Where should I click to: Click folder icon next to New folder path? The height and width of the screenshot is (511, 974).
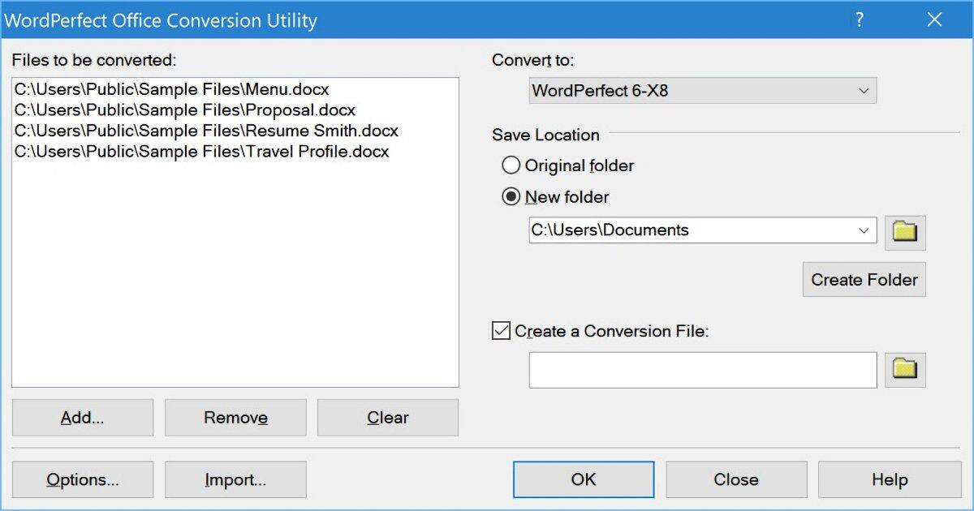[x=905, y=232]
